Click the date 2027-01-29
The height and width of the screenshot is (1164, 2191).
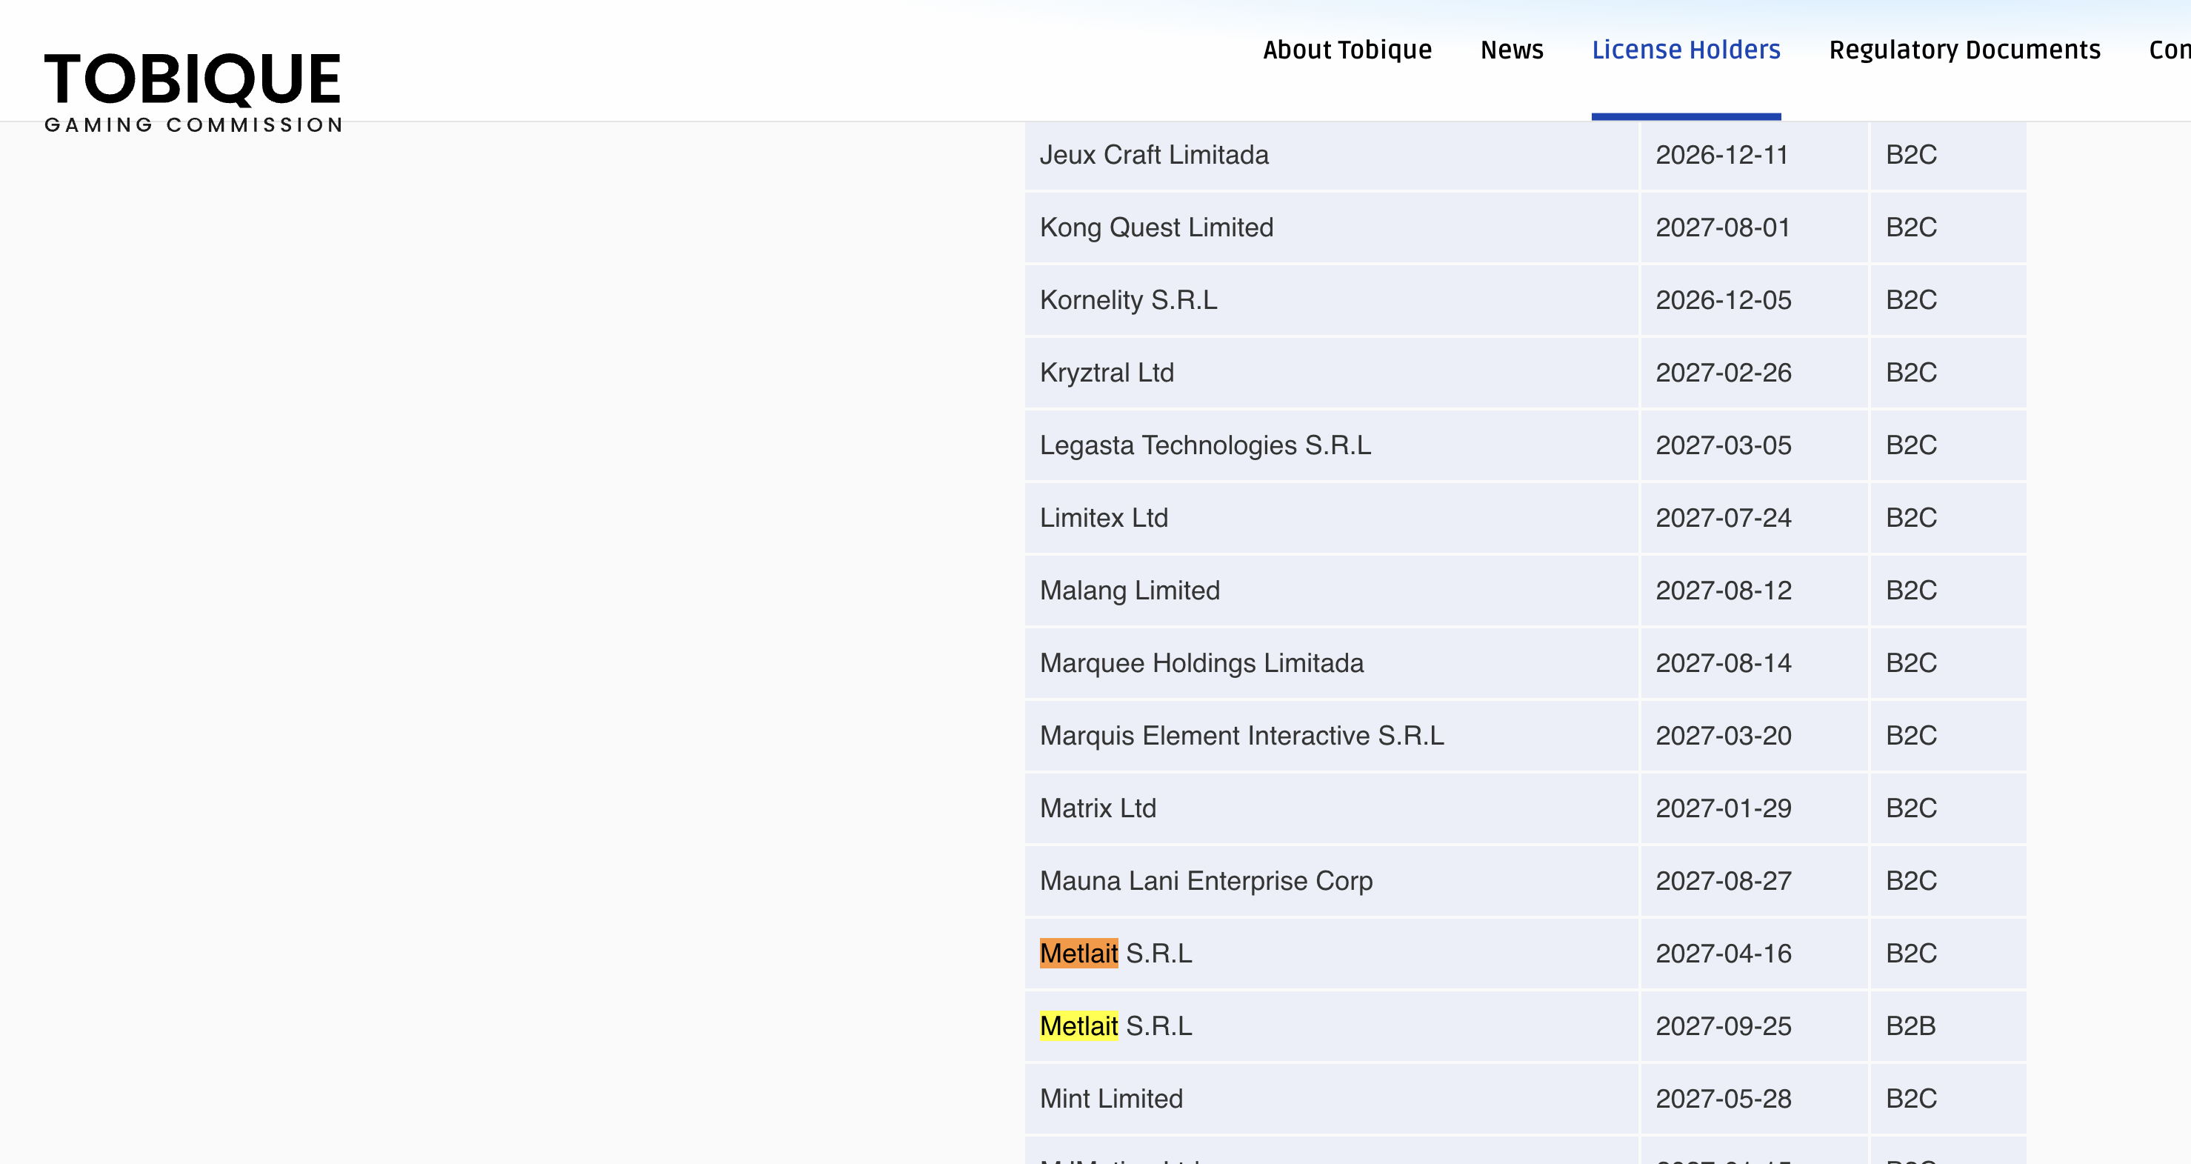click(1723, 808)
